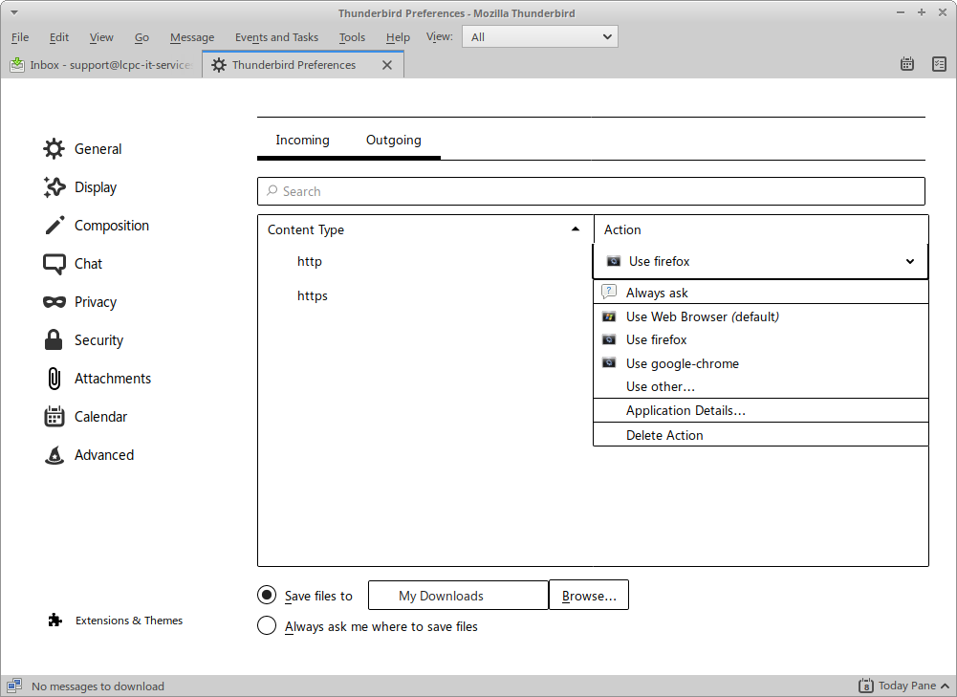Open General preferences gear icon
The width and height of the screenshot is (957, 697).
coord(54,149)
